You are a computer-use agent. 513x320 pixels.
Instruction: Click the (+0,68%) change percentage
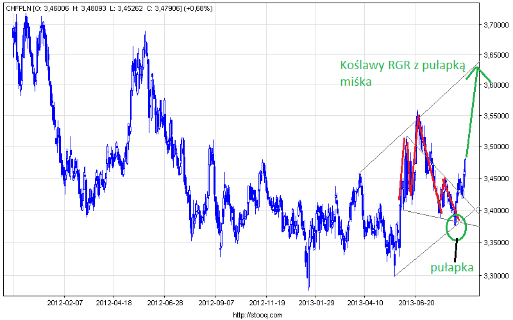tap(198, 9)
